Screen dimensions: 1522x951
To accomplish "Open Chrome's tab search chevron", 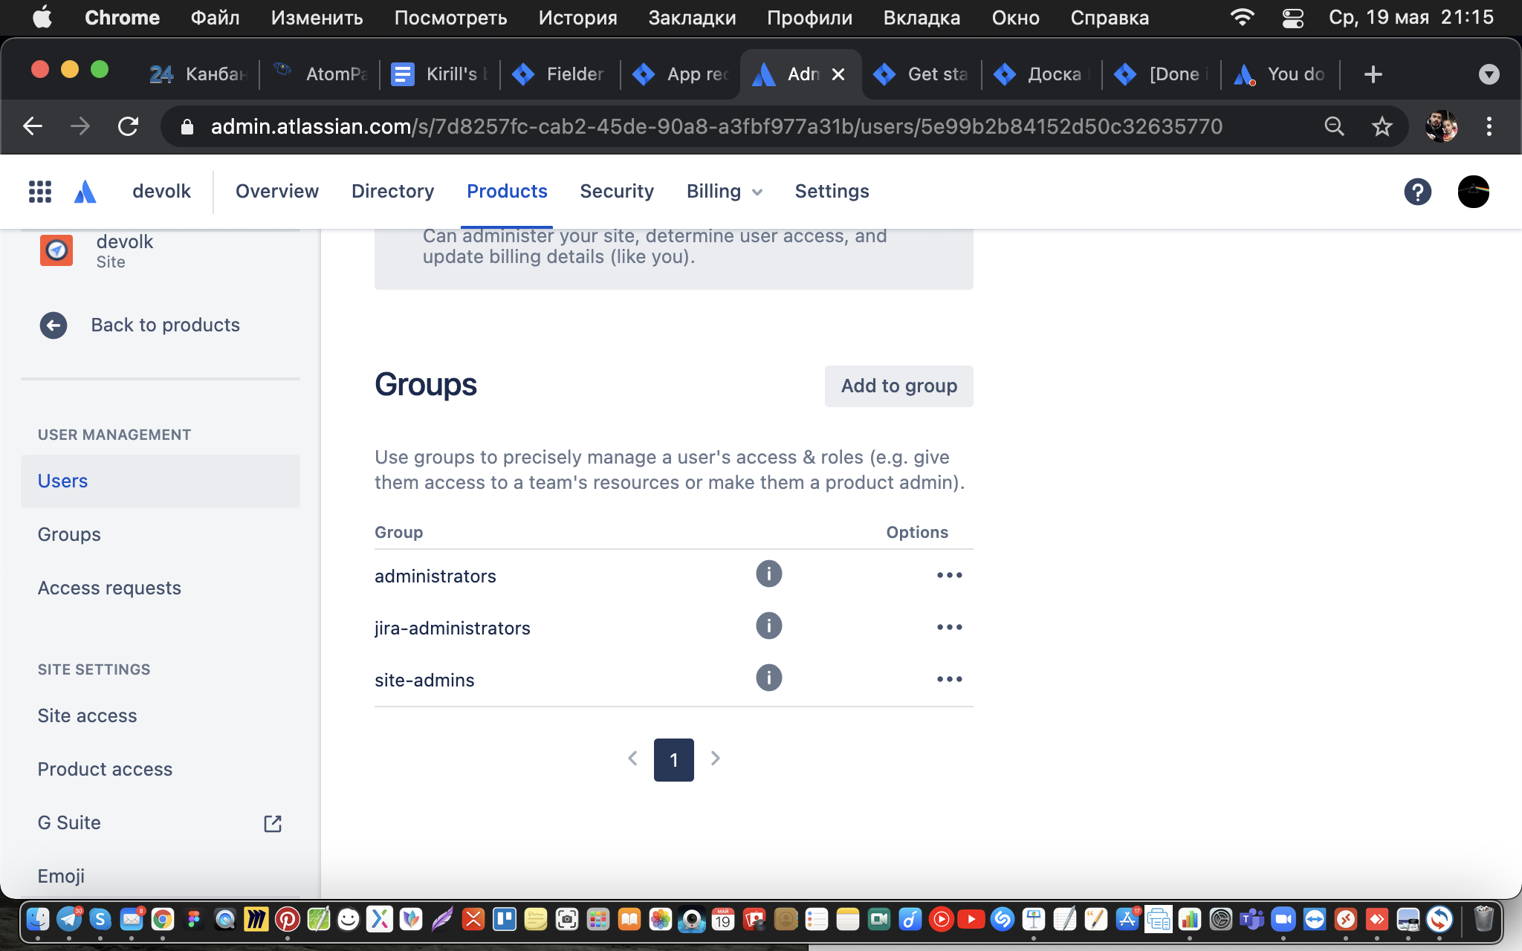I will [1489, 74].
